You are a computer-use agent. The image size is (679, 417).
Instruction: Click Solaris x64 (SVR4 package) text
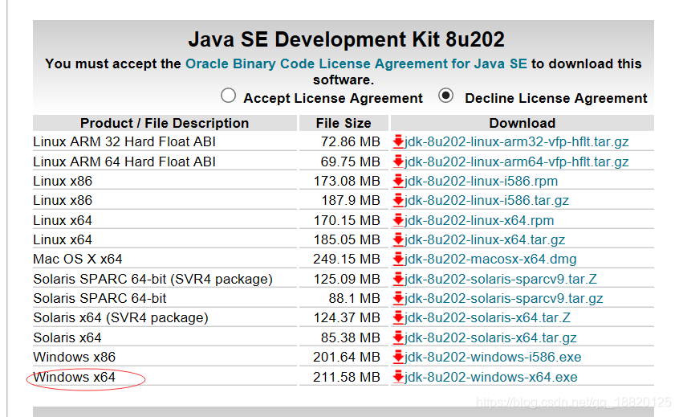click(120, 317)
